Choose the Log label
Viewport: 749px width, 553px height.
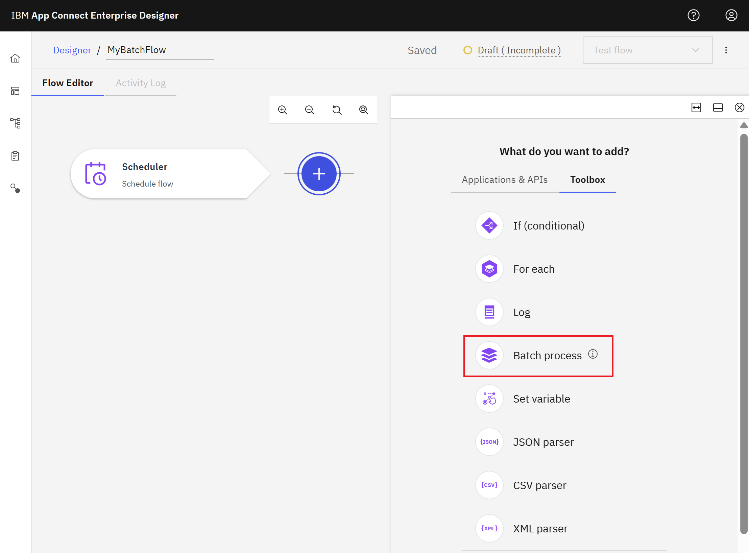522,312
